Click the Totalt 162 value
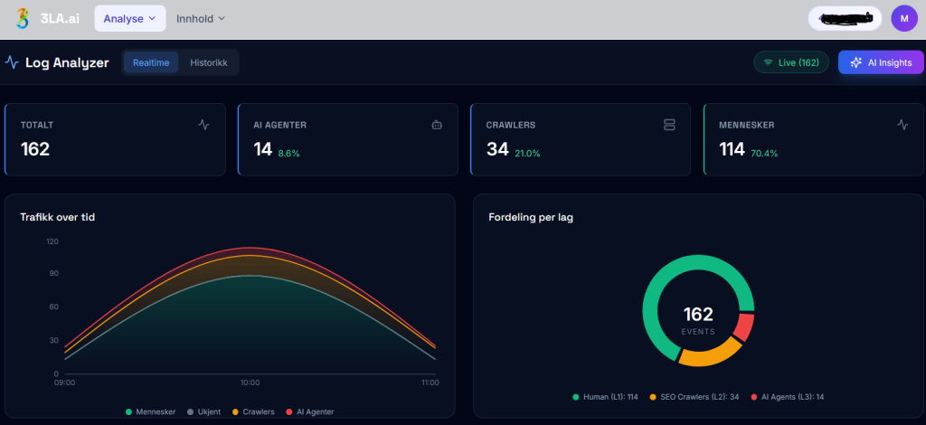 (35, 149)
